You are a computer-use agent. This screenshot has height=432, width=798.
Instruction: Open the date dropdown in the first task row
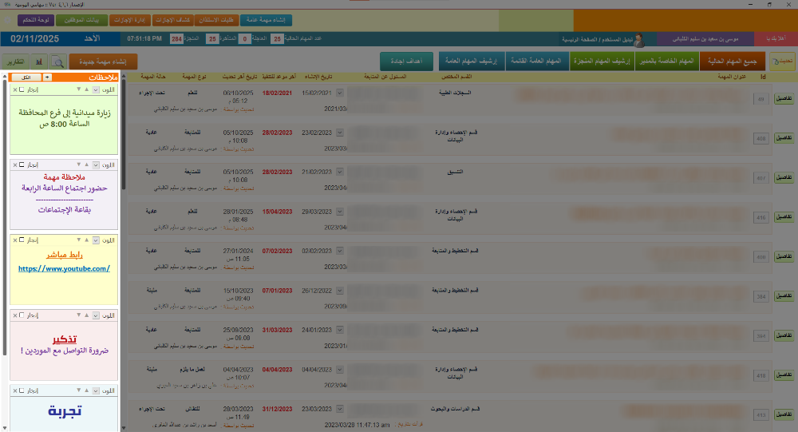341,93
